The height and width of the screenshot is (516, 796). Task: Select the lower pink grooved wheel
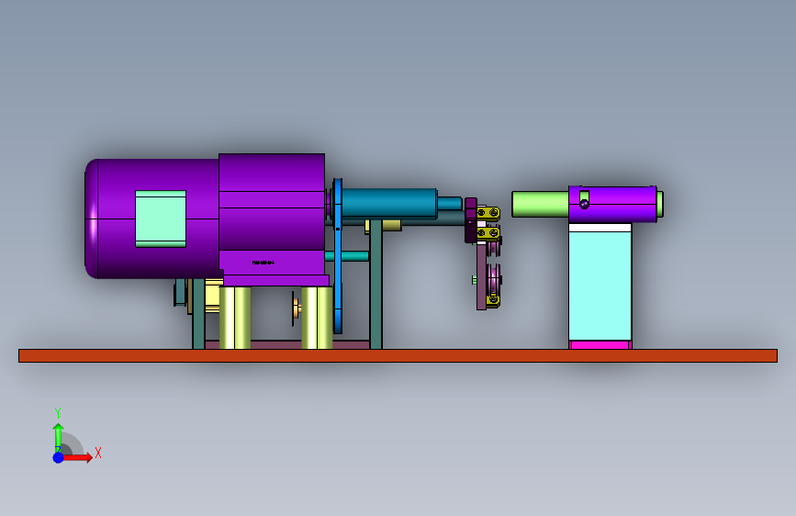(493, 279)
